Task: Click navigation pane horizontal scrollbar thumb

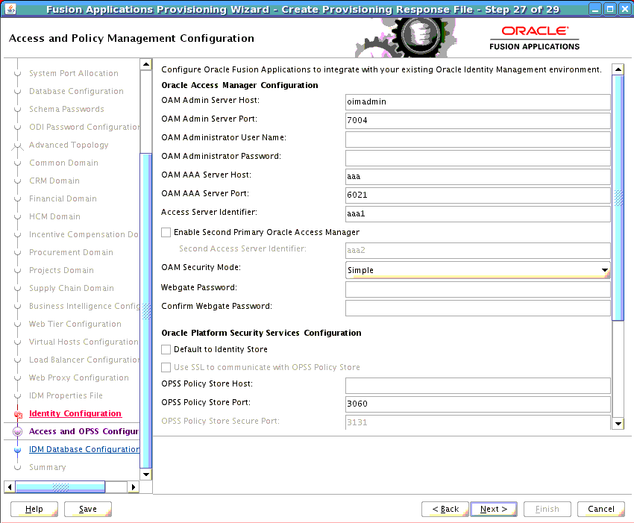Action: (x=60, y=487)
